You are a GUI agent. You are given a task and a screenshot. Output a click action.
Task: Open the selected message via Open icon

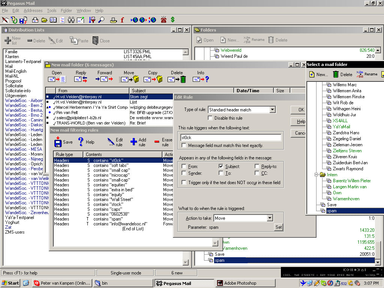tap(57, 79)
